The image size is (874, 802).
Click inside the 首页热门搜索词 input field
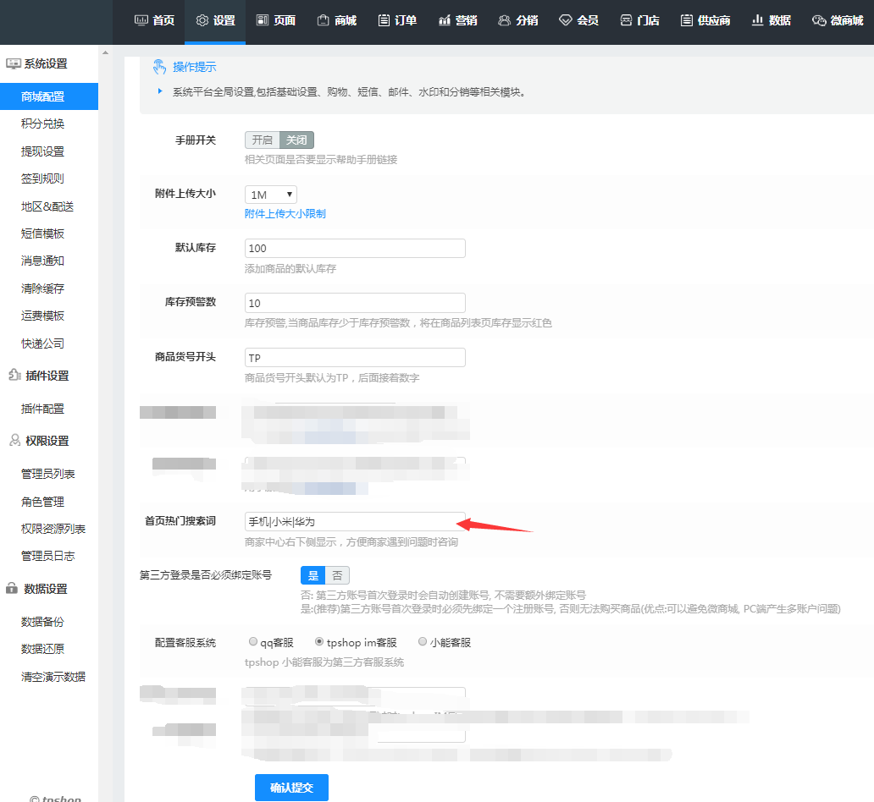[354, 523]
